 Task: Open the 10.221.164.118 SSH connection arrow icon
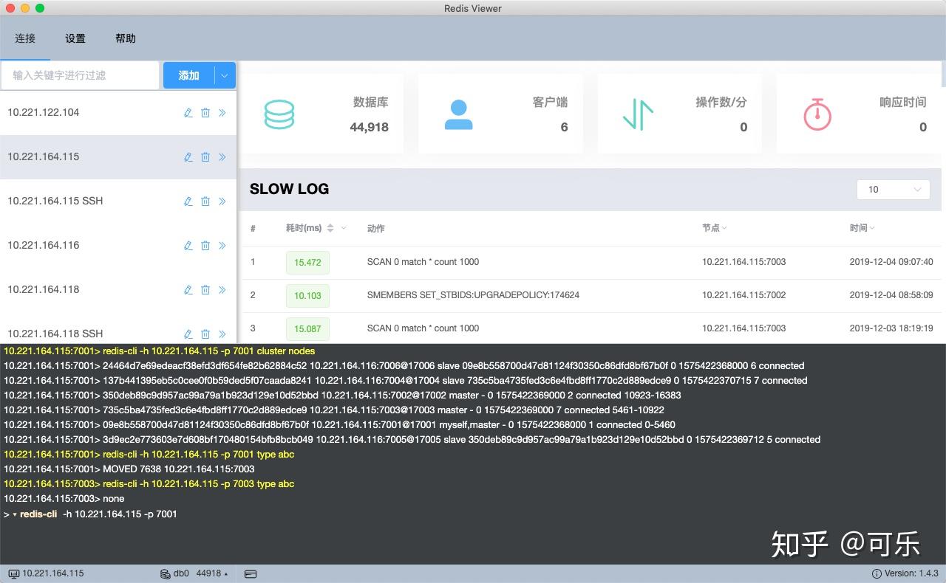point(222,334)
